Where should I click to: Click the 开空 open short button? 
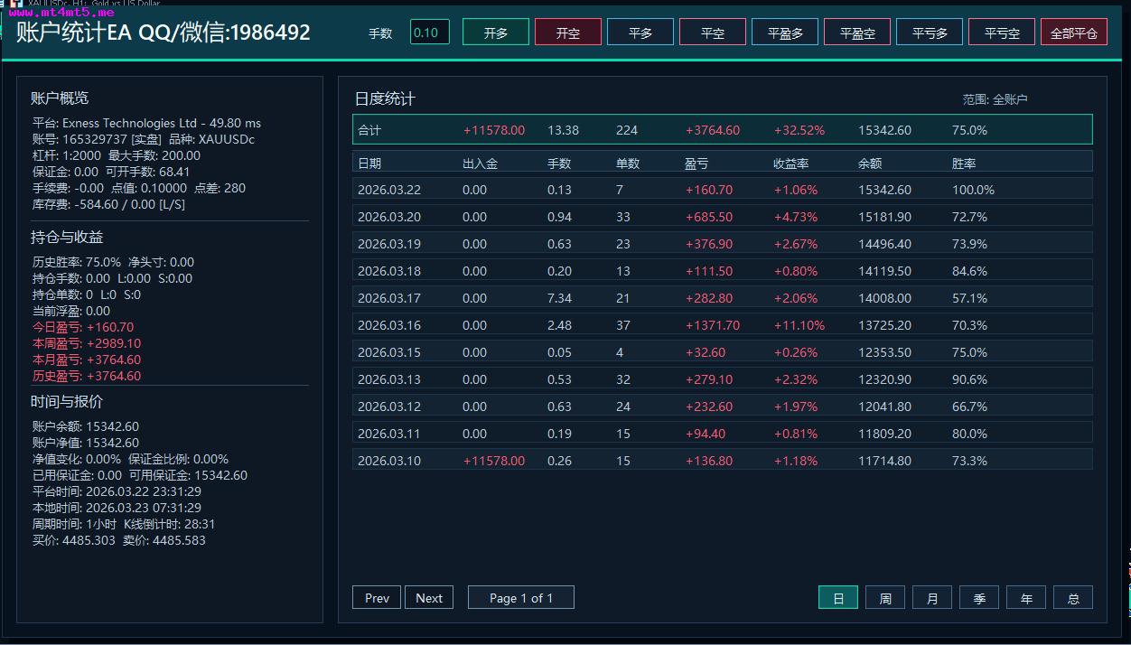[567, 33]
